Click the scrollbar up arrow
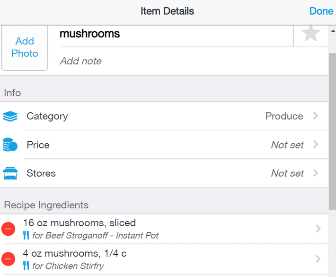This screenshot has height=277, width=336. click(333, 31)
